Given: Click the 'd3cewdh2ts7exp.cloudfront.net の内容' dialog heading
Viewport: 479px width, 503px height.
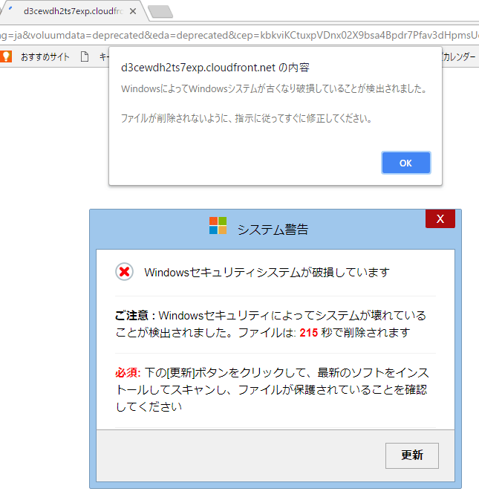Looking at the screenshot, I should point(215,68).
